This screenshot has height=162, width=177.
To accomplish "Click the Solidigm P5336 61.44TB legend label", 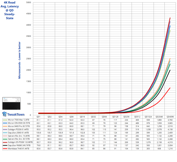I will (x=18, y=129).
